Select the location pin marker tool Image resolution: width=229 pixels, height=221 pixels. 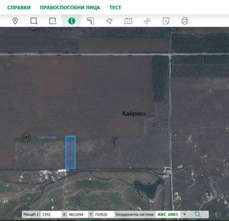(x=15, y=21)
